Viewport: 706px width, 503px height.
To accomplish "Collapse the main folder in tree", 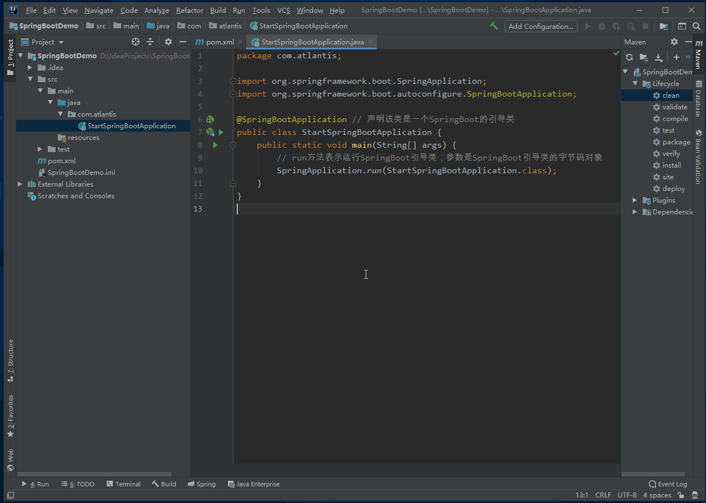I will tap(40, 91).
